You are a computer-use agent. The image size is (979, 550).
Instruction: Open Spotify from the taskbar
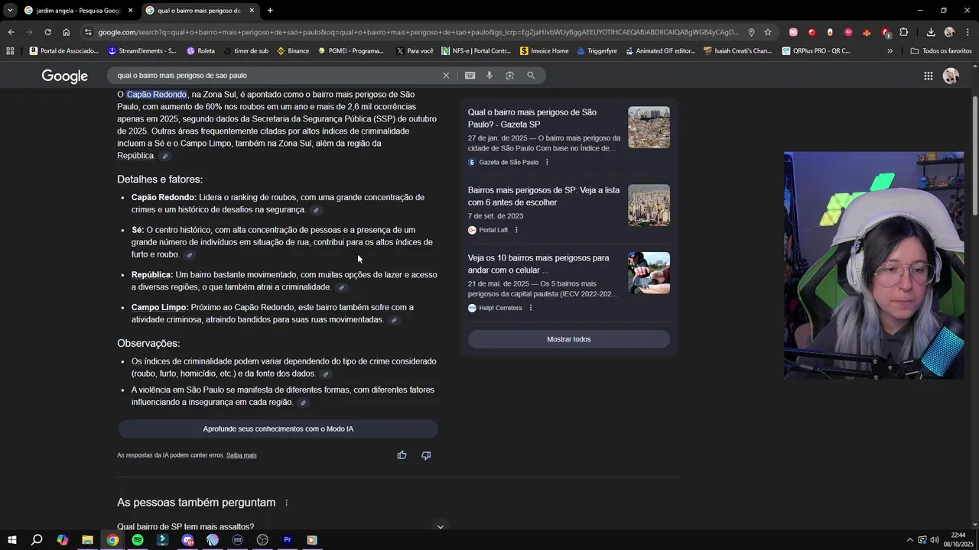138,540
